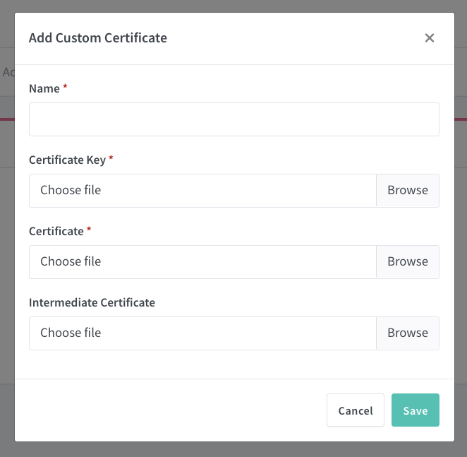467x457 pixels.
Task: Close the Add Custom Certificate dialog
Action: pyautogui.click(x=429, y=38)
